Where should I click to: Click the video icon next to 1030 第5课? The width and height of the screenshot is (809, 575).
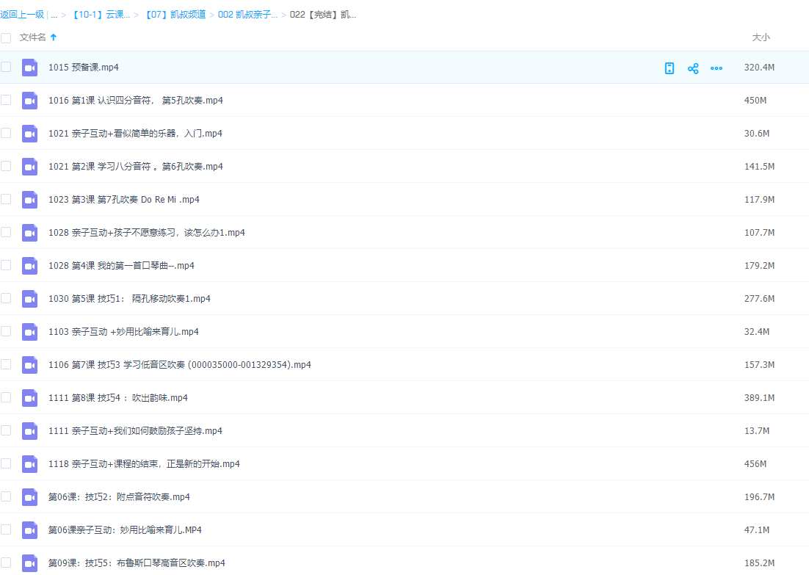tap(29, 298)
